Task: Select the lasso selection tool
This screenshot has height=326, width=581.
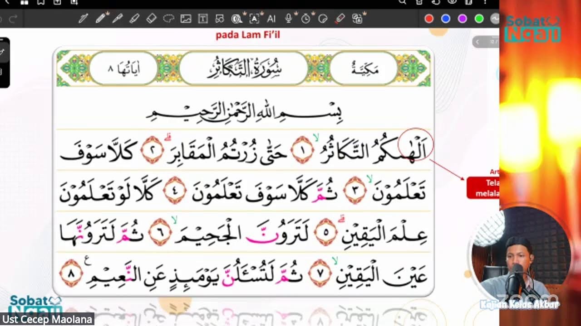Action: [168, 19]
